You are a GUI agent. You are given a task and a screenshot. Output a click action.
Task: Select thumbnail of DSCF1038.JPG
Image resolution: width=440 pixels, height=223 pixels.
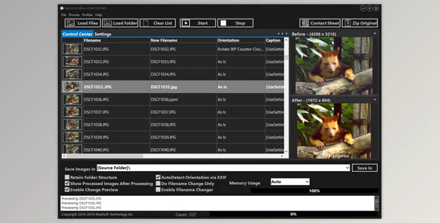click(x=72, y=125)
